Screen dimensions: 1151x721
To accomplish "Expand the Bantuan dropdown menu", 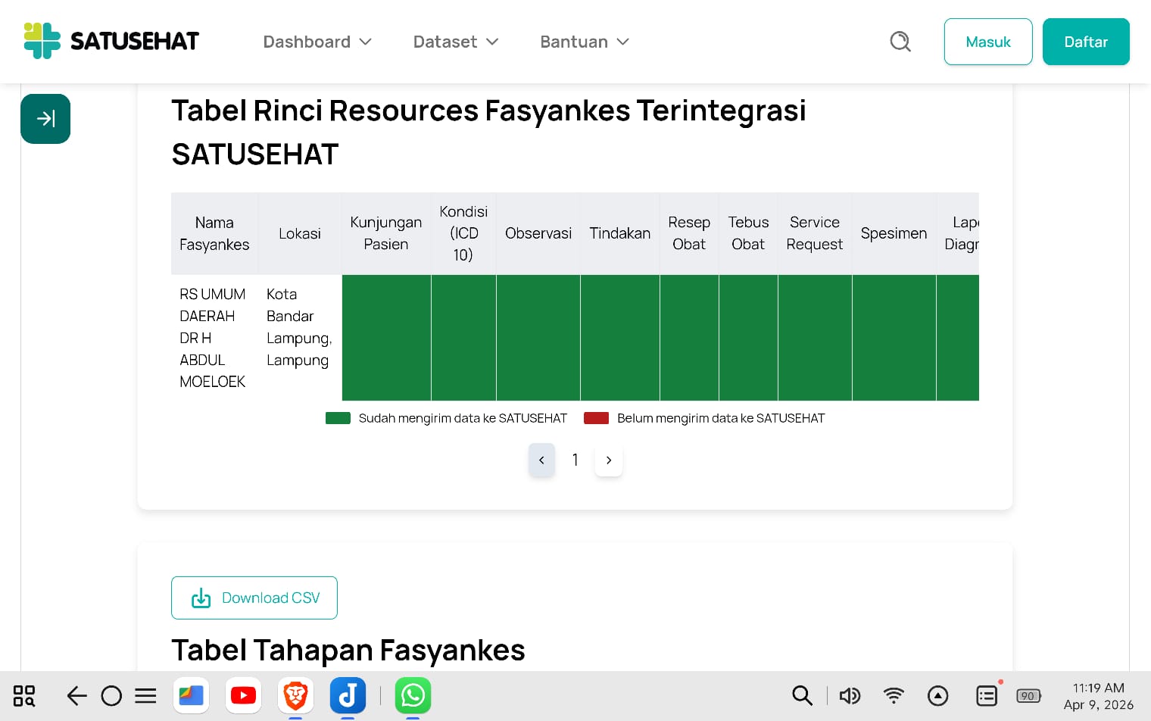I will coord(584,42).
